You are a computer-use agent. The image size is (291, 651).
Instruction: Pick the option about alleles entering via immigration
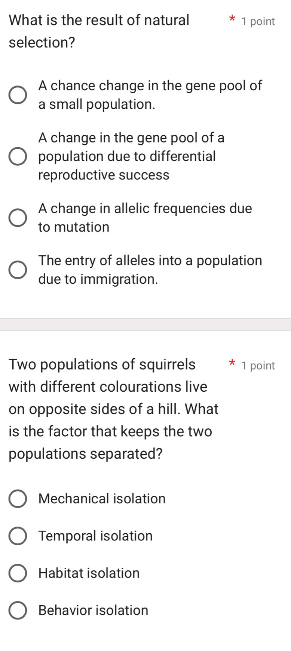(x=17, y=269)
